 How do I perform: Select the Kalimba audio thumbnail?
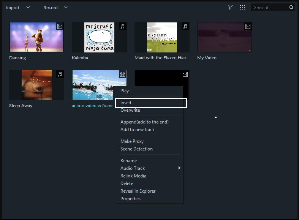pos(99,37)
